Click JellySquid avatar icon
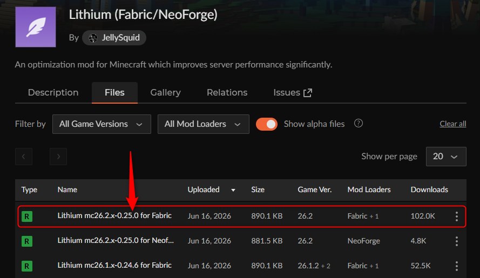The width and height of the screenshot is (480, 278). pyautogui.click(x=93, y=38)
